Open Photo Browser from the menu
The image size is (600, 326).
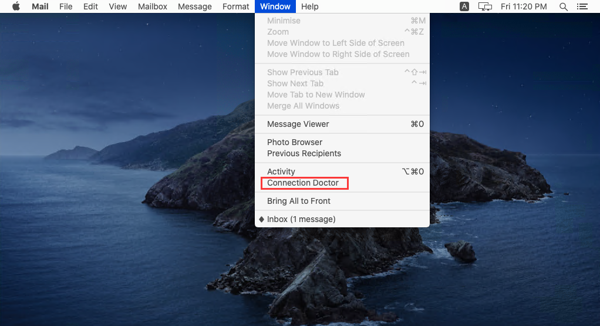(x=295, y=142)
